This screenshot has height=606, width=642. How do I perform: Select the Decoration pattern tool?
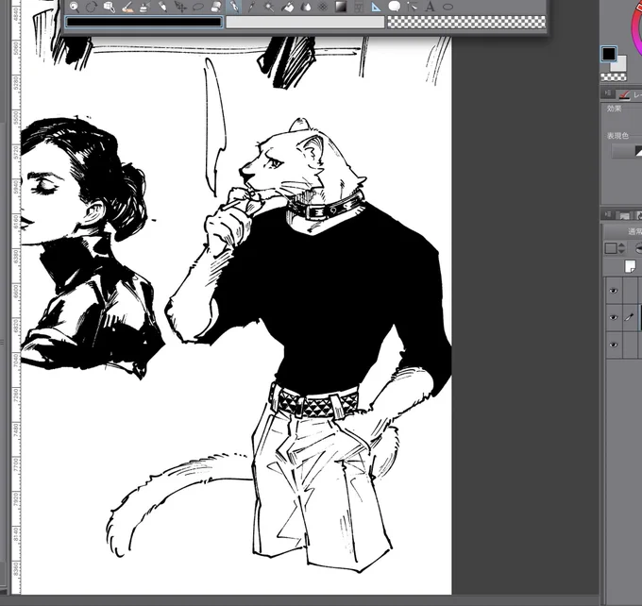click(323, 7)
